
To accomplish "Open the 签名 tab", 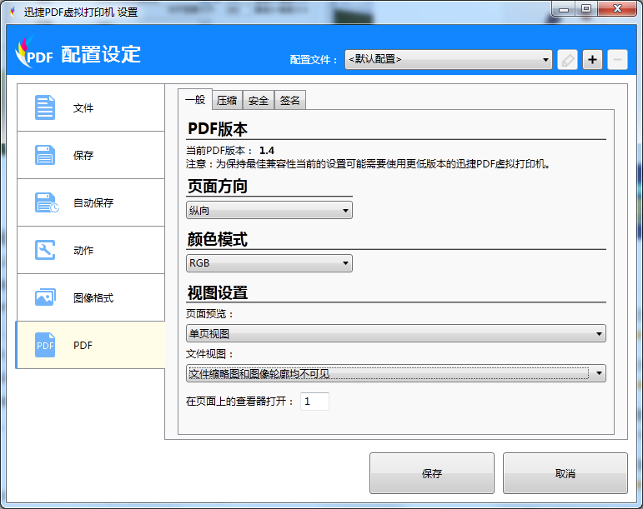I will click(x=290, y=100).
